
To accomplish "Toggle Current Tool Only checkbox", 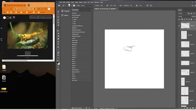I will 72,108.
